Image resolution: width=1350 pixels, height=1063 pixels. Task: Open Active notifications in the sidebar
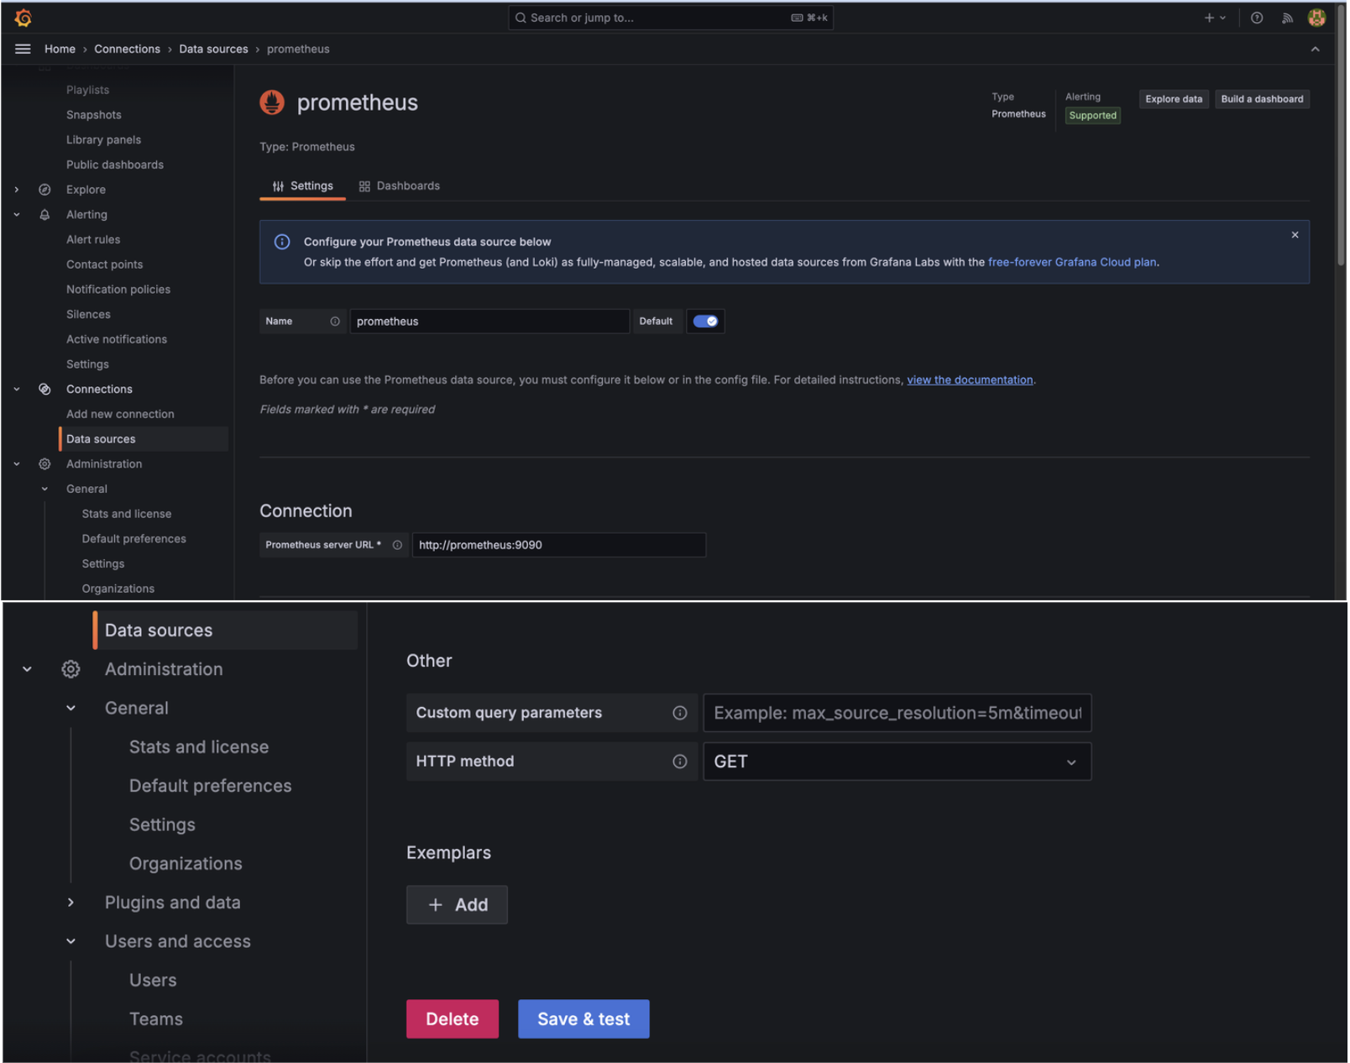click(x=117, y=340)
